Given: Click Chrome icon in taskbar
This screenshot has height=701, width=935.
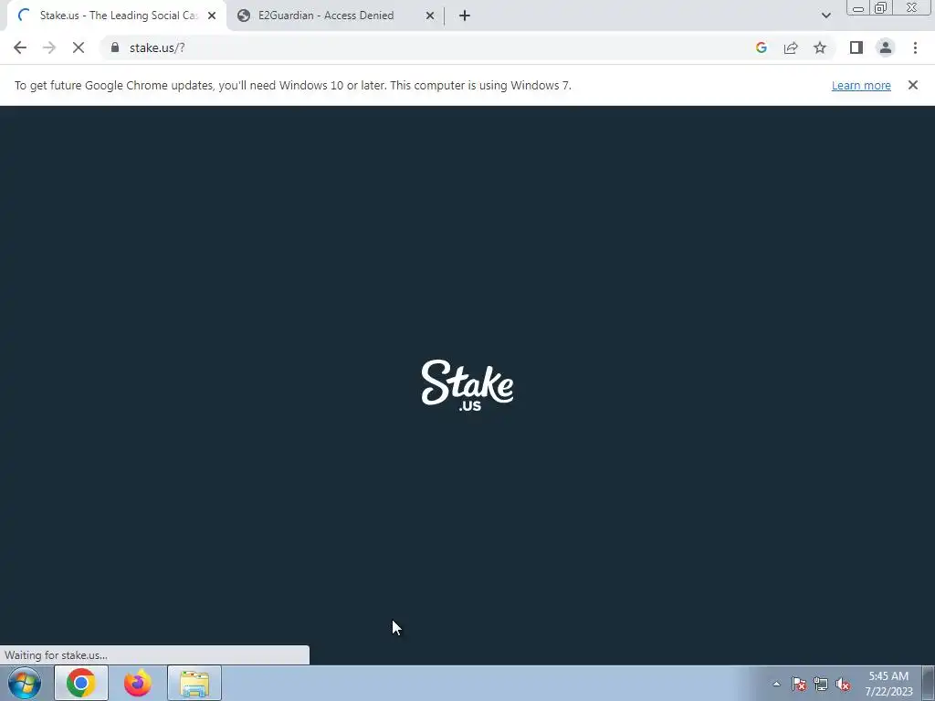Looking at the screenshot, I should click(x=81, y=683).
